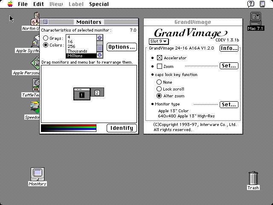Click the Set... button beside Monitor type

point(229,105)
